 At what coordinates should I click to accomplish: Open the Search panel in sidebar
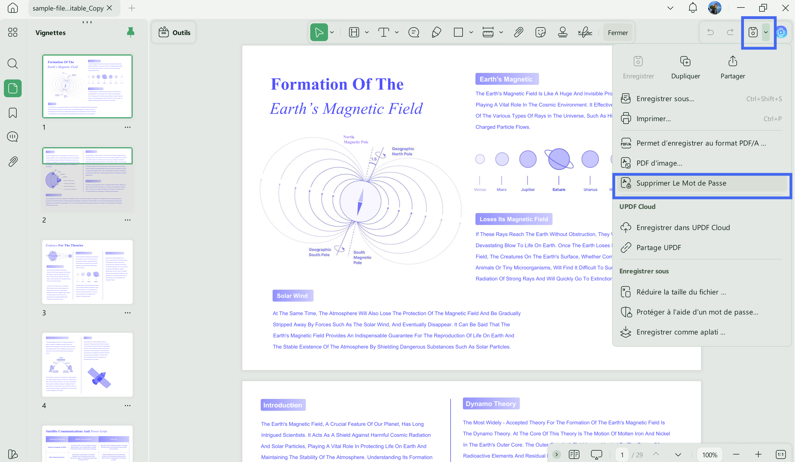tap(12, 64)
